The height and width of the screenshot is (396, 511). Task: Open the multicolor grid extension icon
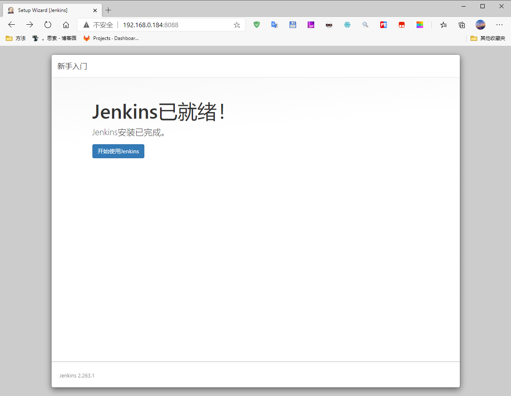(420, 25)
